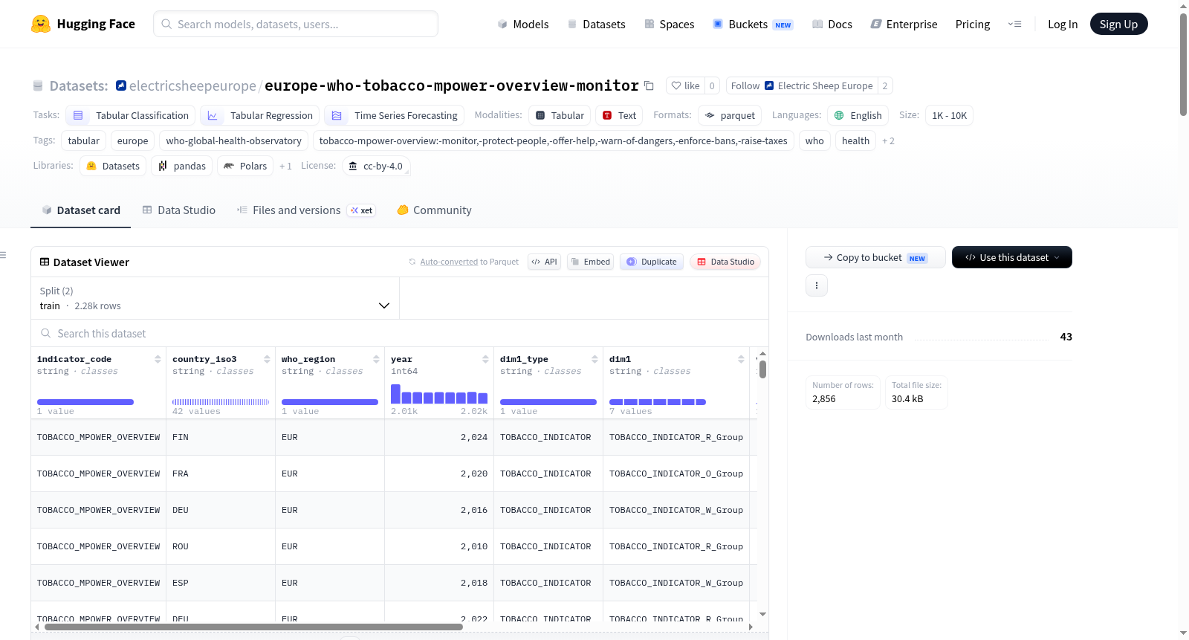Open the Pricing page

coord(973,24)
